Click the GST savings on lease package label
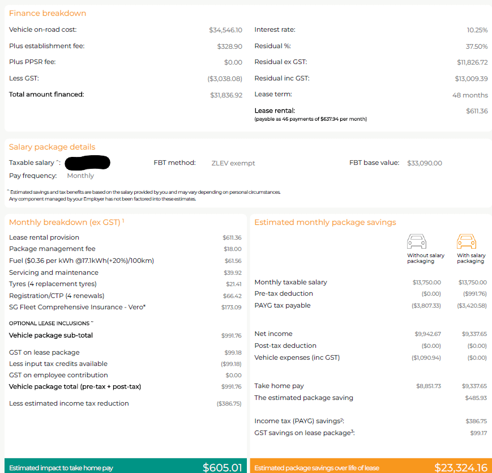 [x=305, y=433]
